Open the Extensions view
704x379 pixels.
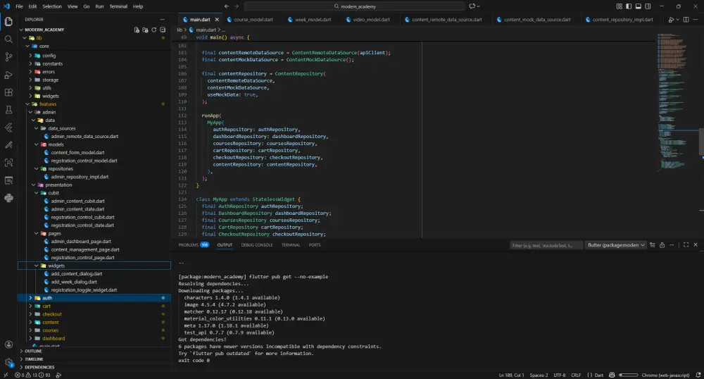tap(8, 92)
